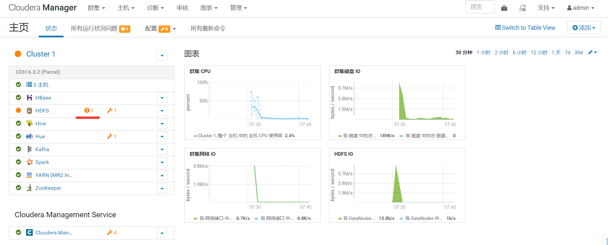Image resolution: width=608 pixels, height=245 pixels.
Task: Check ZooKeeper green health status icon
Action: pos(19,188)
